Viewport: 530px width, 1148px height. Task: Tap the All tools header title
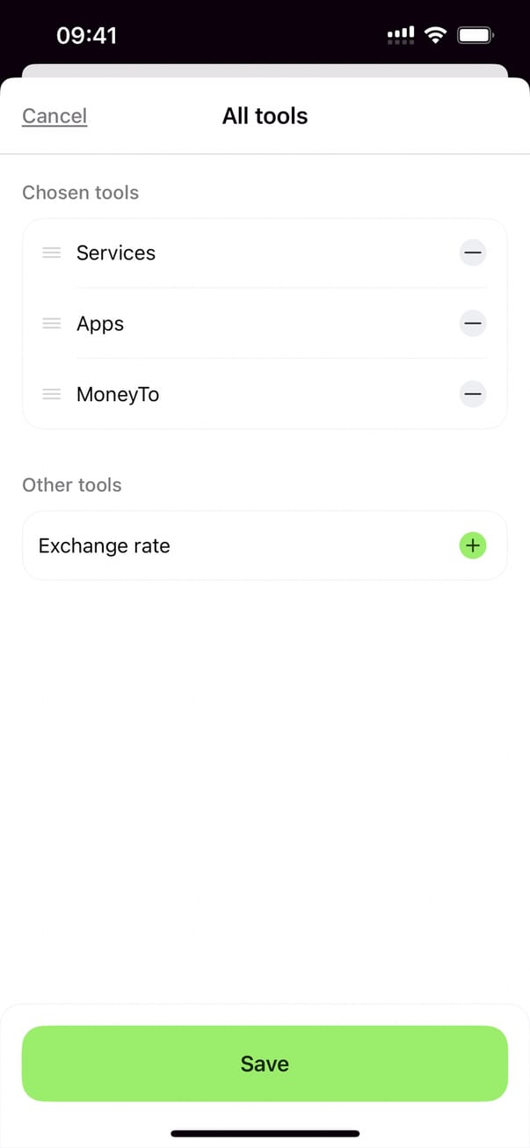pos(265,116)
